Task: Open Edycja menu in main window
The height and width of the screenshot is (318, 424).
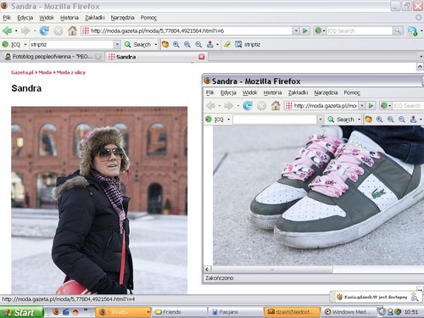Action: (x=25, y=18)
